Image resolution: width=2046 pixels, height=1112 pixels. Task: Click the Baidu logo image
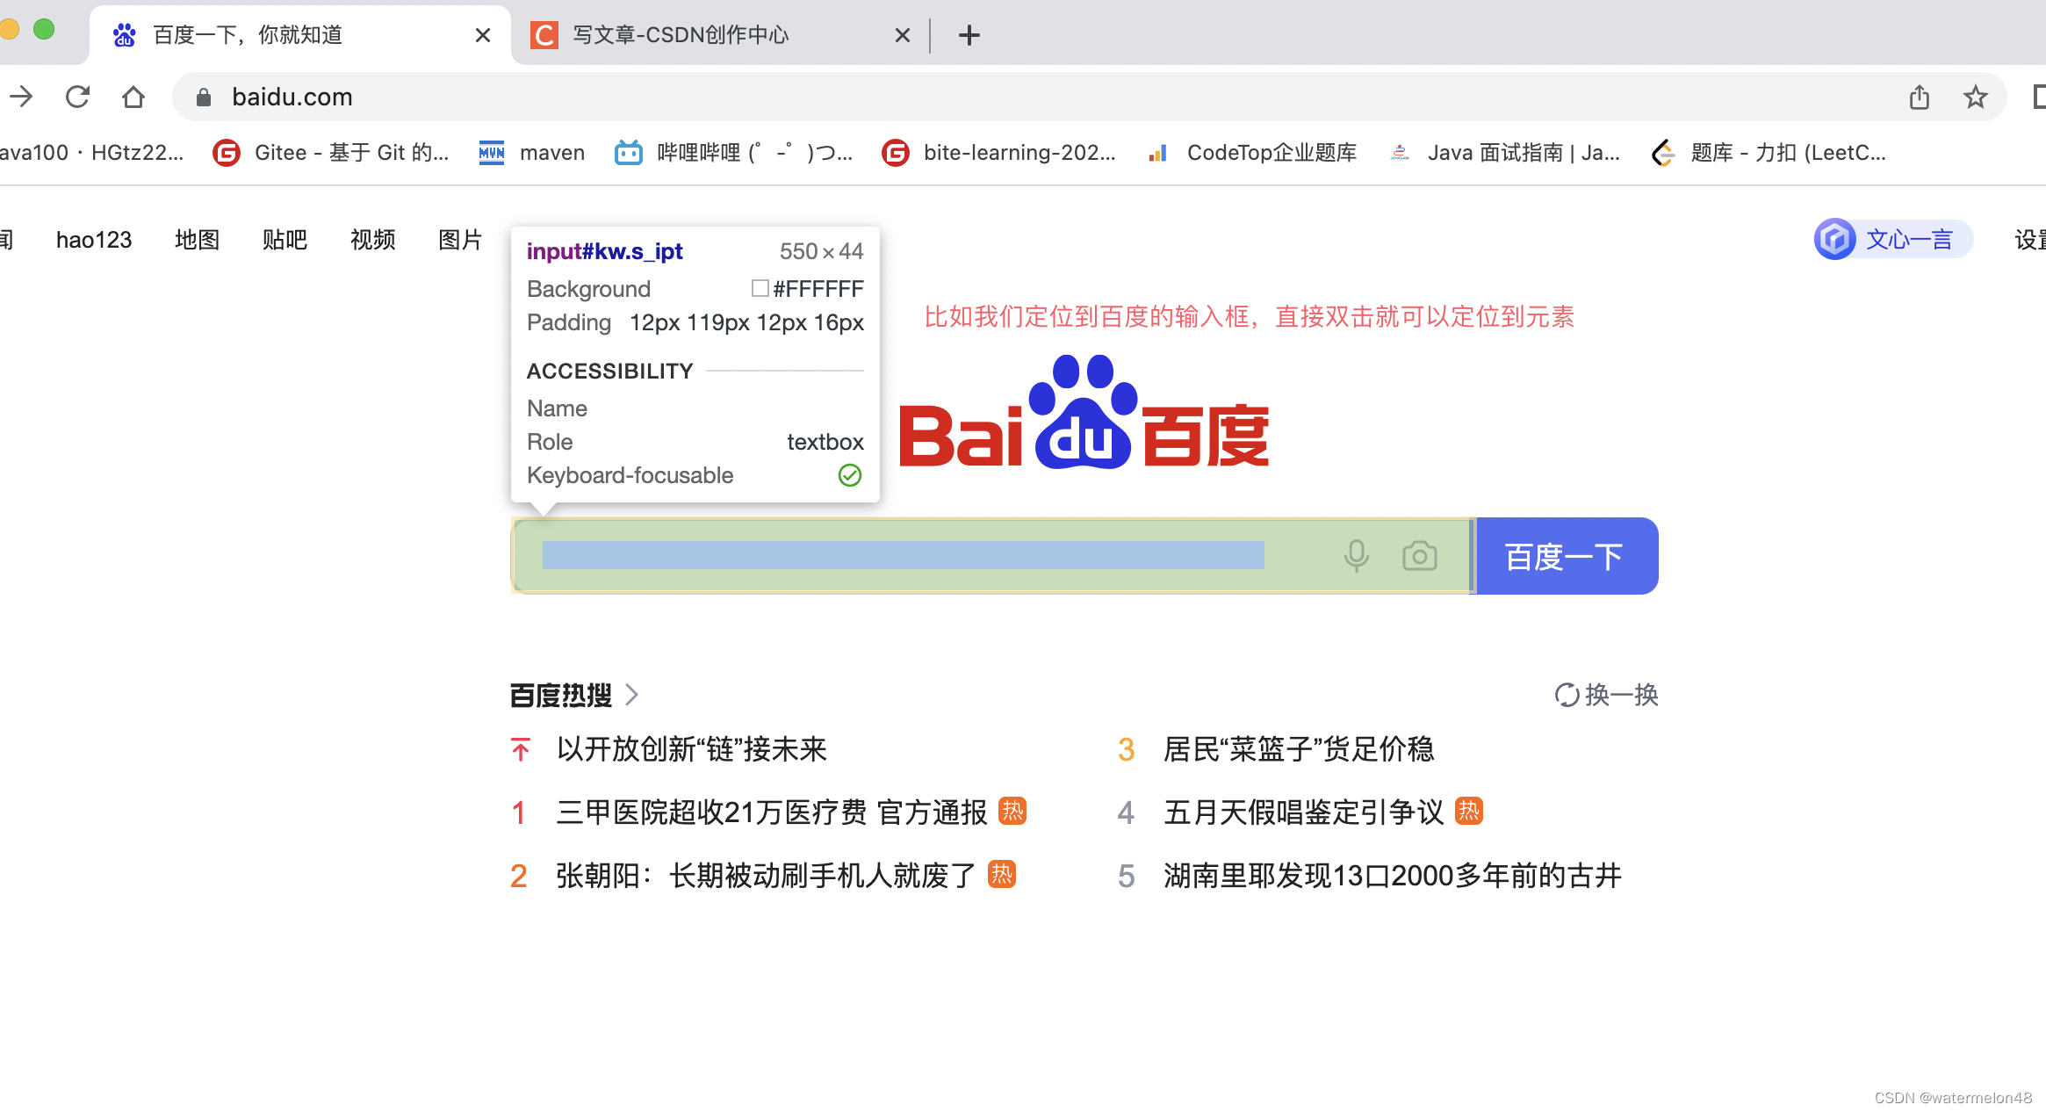click(x=1084, y=413)
